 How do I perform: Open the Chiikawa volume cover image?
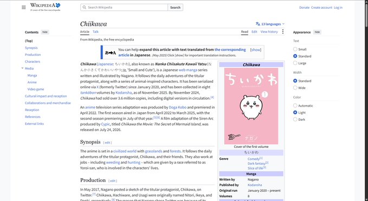coord(251,106)
